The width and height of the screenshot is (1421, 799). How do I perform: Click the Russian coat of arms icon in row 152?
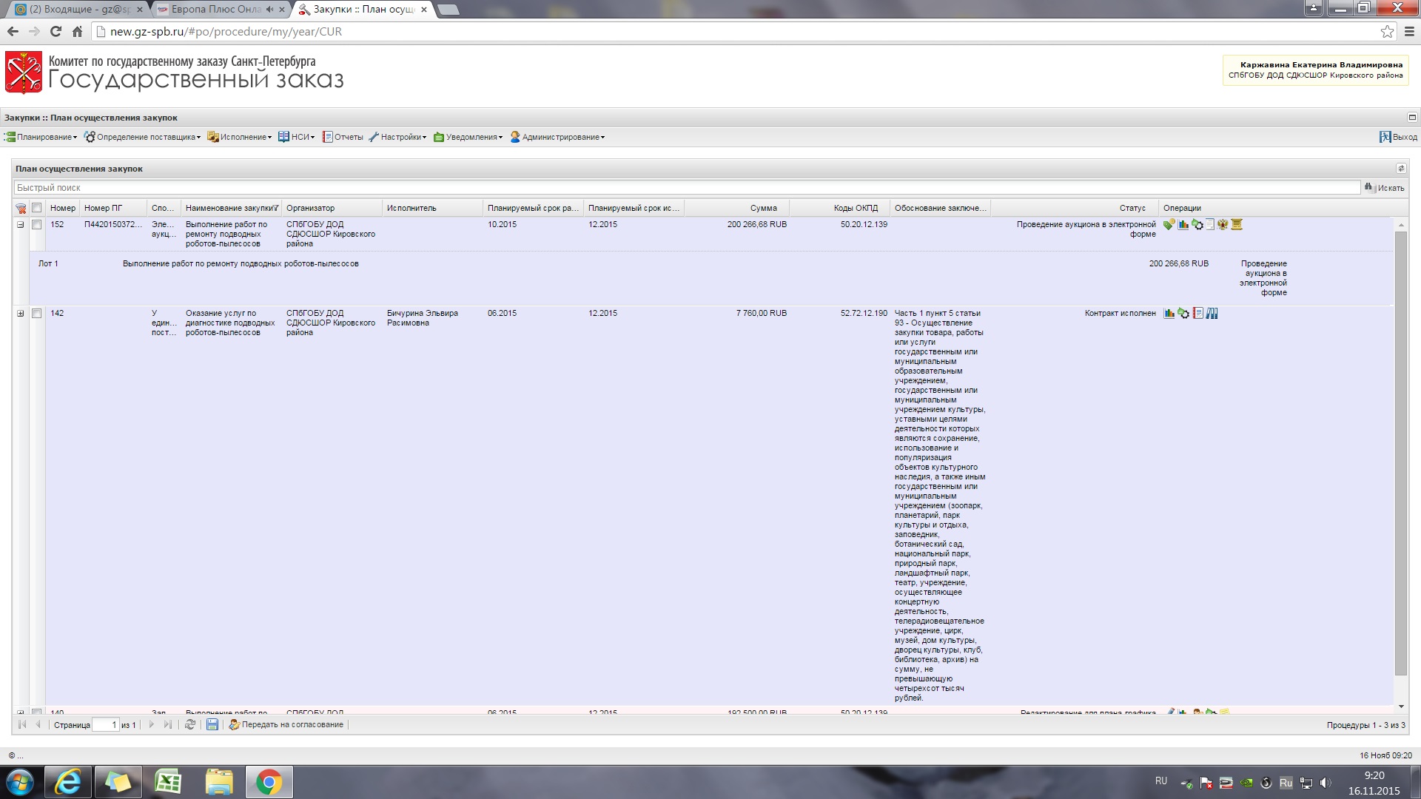[x=1223, y=225]
